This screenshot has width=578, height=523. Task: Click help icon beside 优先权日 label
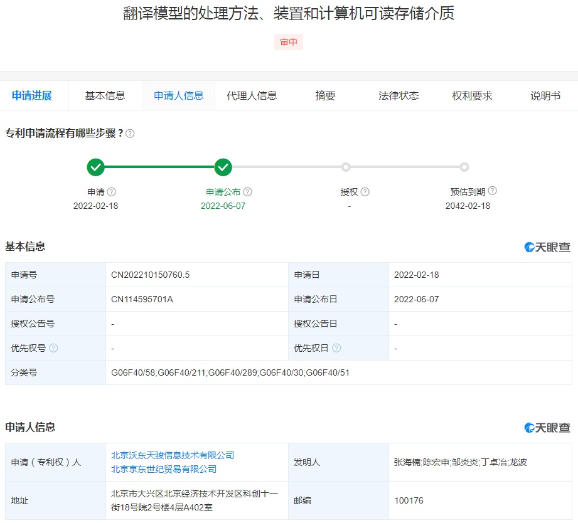[x=336, y=348]
